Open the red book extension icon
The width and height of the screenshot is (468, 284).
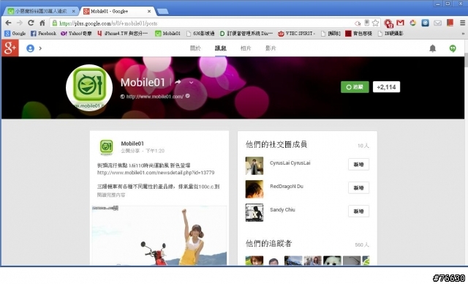tap(450, 23)
